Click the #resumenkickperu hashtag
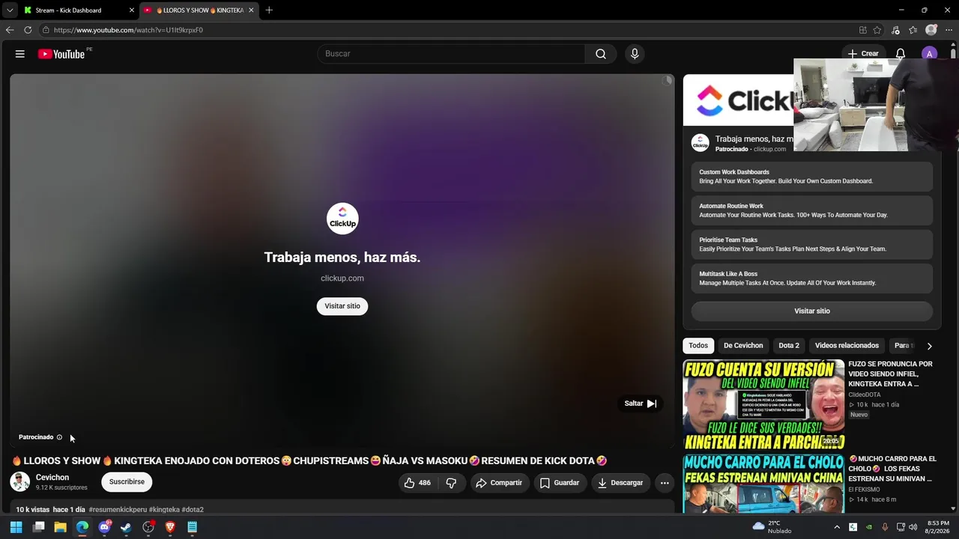Viewport: 959px width, 539px height. point(118,510)
